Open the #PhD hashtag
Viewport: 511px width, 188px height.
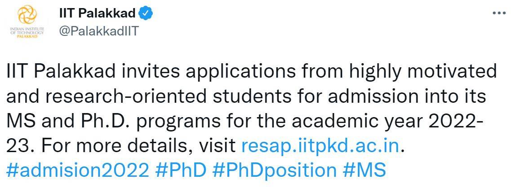pyautogui.click(x=181, y=171)
